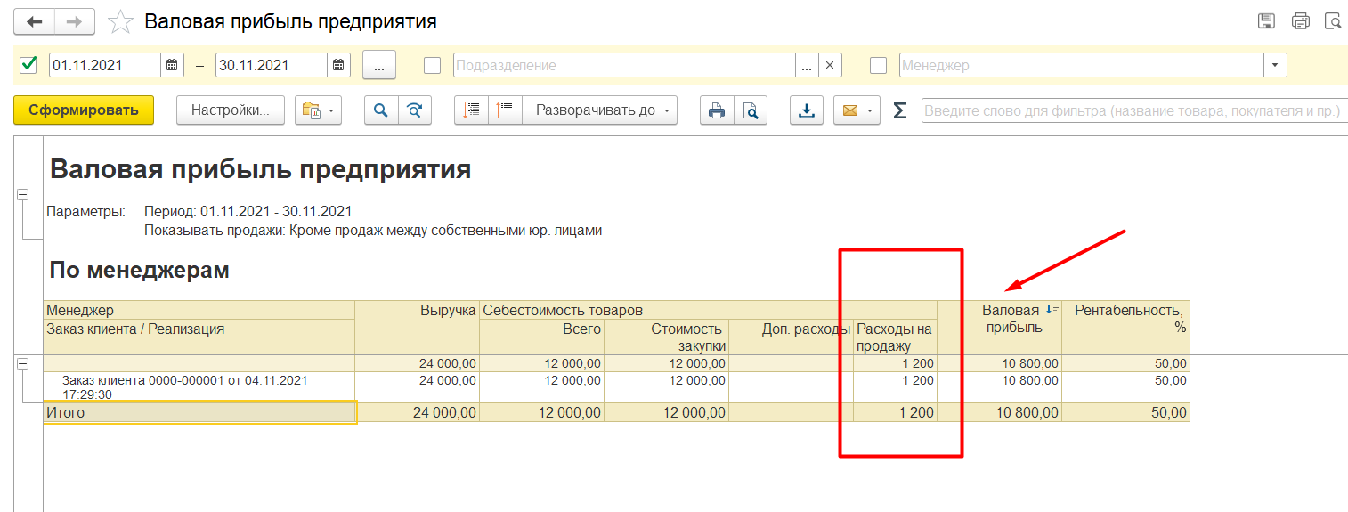This screenshot has height=512, width=1348.
Task: Enable the Подразделение filter checkbox
Action: (433, 65)
